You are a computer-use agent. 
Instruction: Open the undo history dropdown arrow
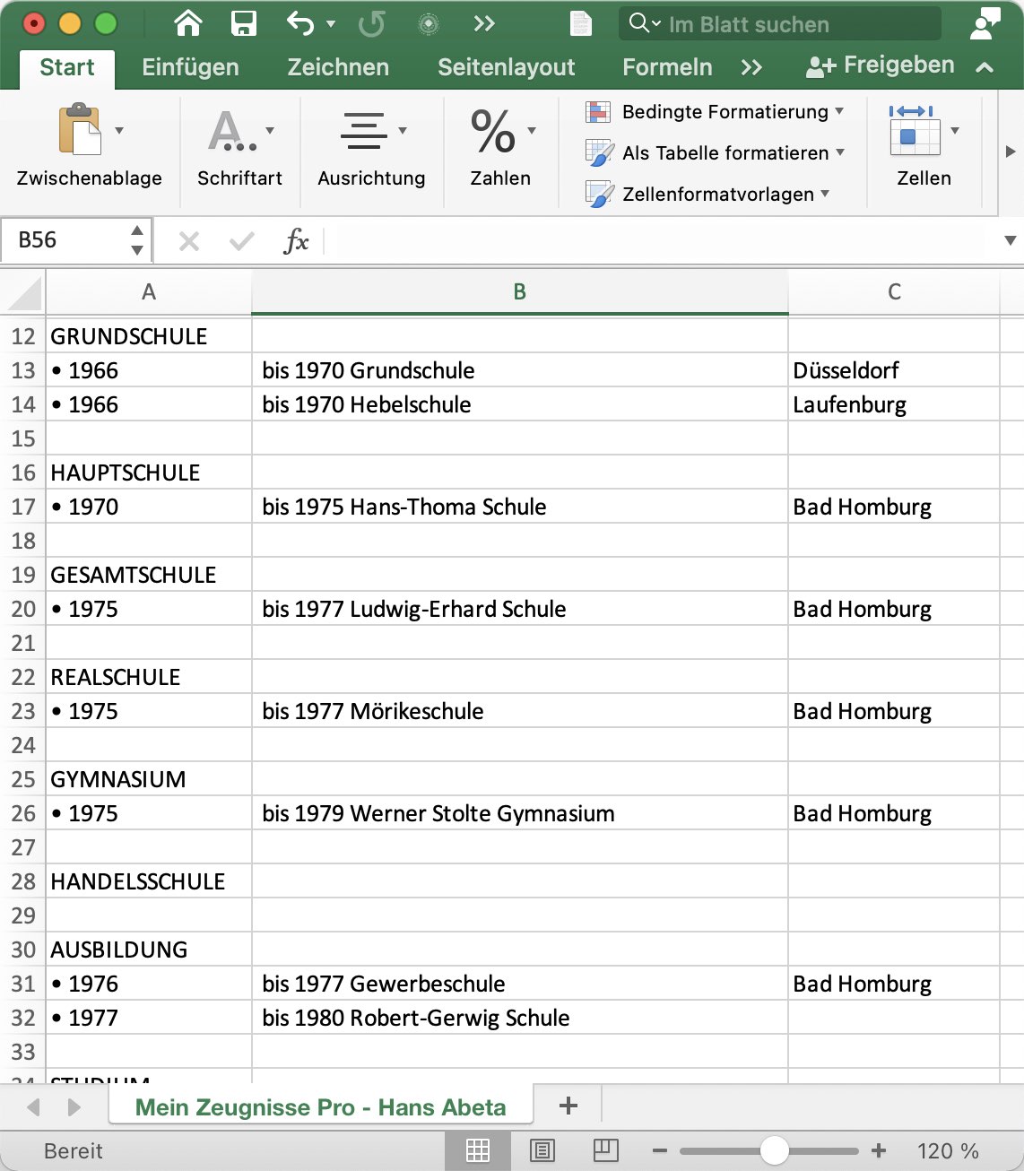click(331, 23)
